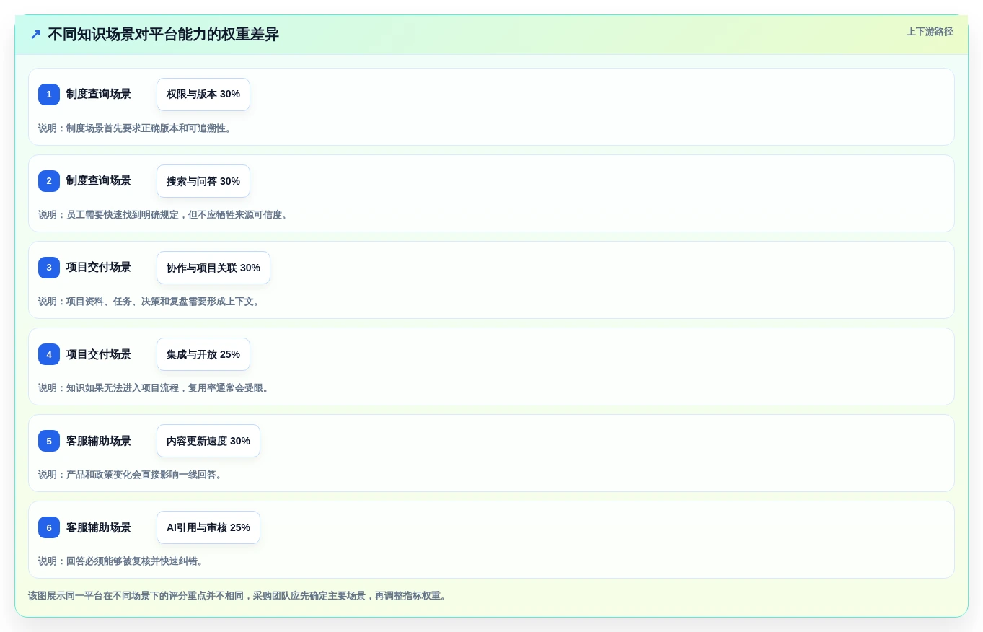Click the note 知识如果无法进入项目流程

click(x=154, y=388)
